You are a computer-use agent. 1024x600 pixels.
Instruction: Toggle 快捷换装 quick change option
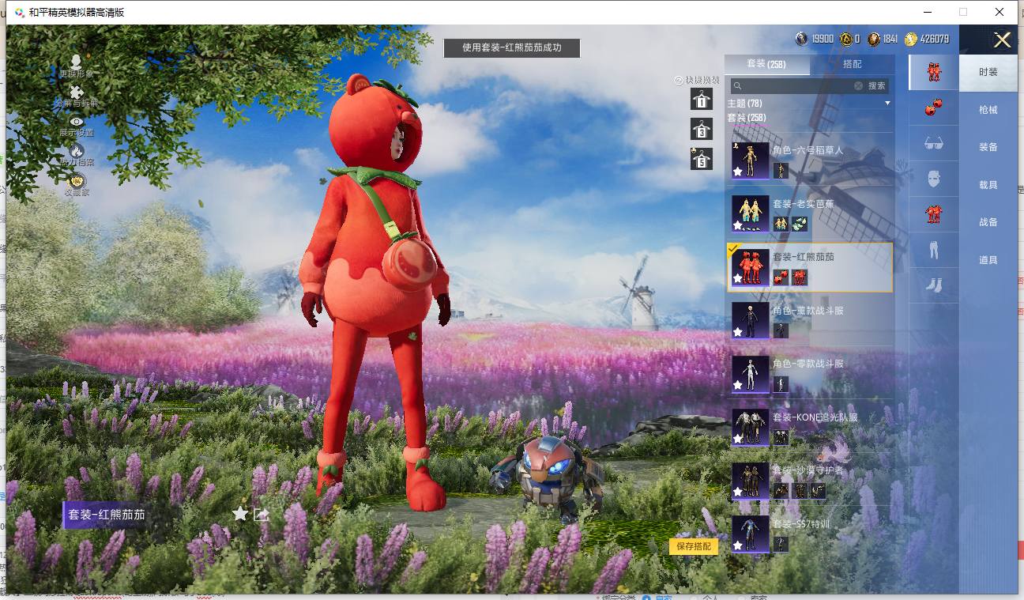[697, 80]
